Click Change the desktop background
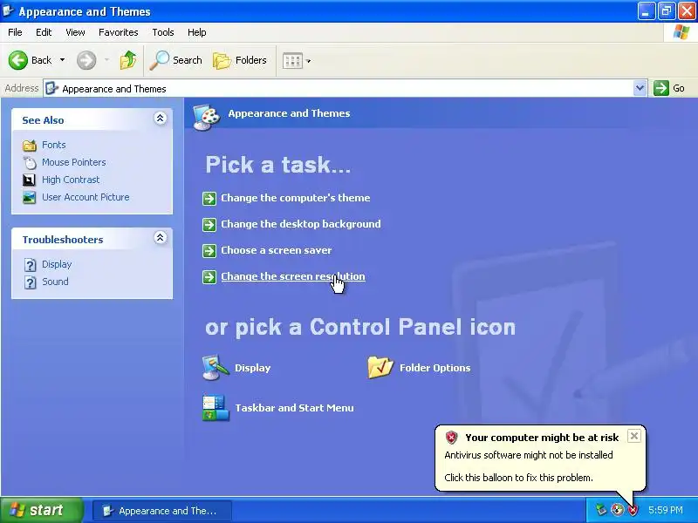Image resolution: width=698 pixels, height=523 pixels. [x=301, y=224]
